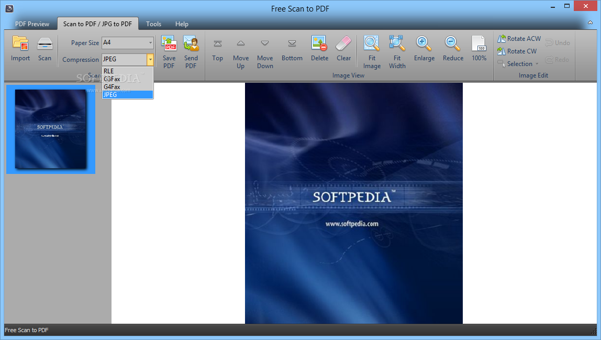Click the status bar resize grip

594,331
